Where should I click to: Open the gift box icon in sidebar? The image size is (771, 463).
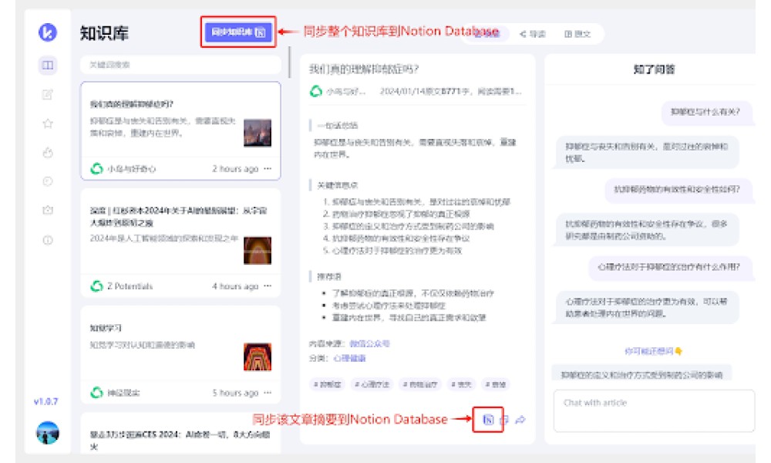pos(48,211)
